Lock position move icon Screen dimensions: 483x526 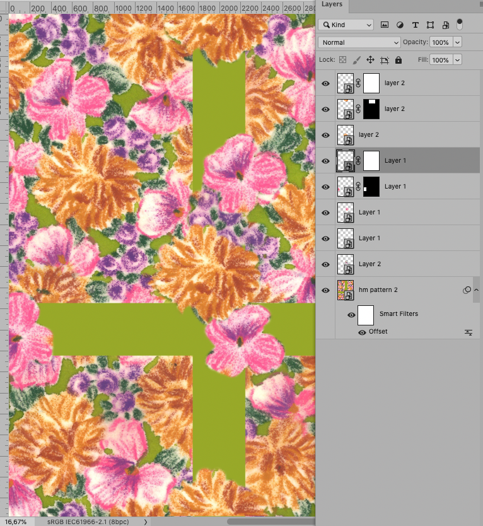tap(370, 60)
